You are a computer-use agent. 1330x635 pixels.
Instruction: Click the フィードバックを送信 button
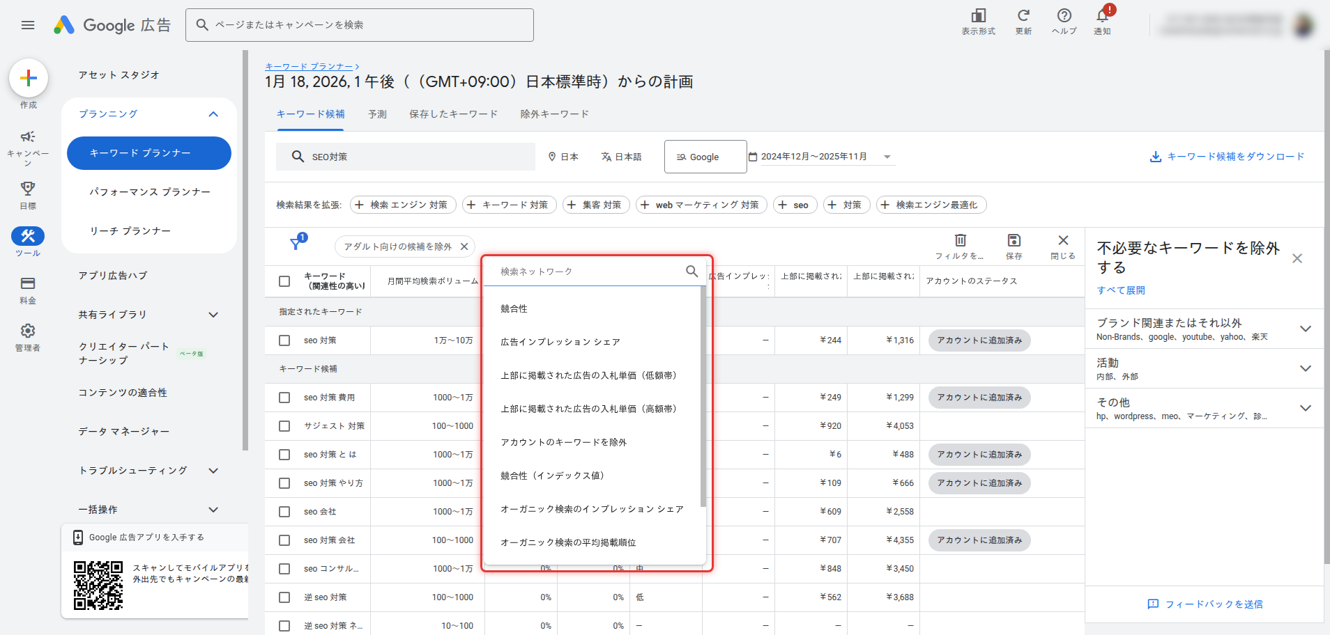(x=1204, y=604)
